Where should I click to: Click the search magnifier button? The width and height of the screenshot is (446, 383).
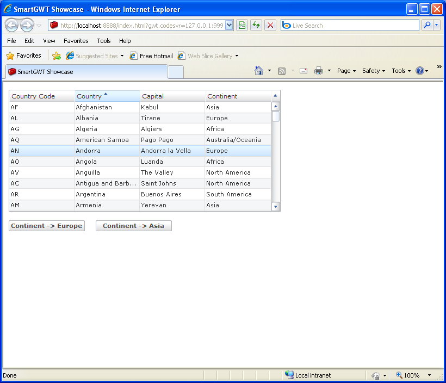[427, 26]
